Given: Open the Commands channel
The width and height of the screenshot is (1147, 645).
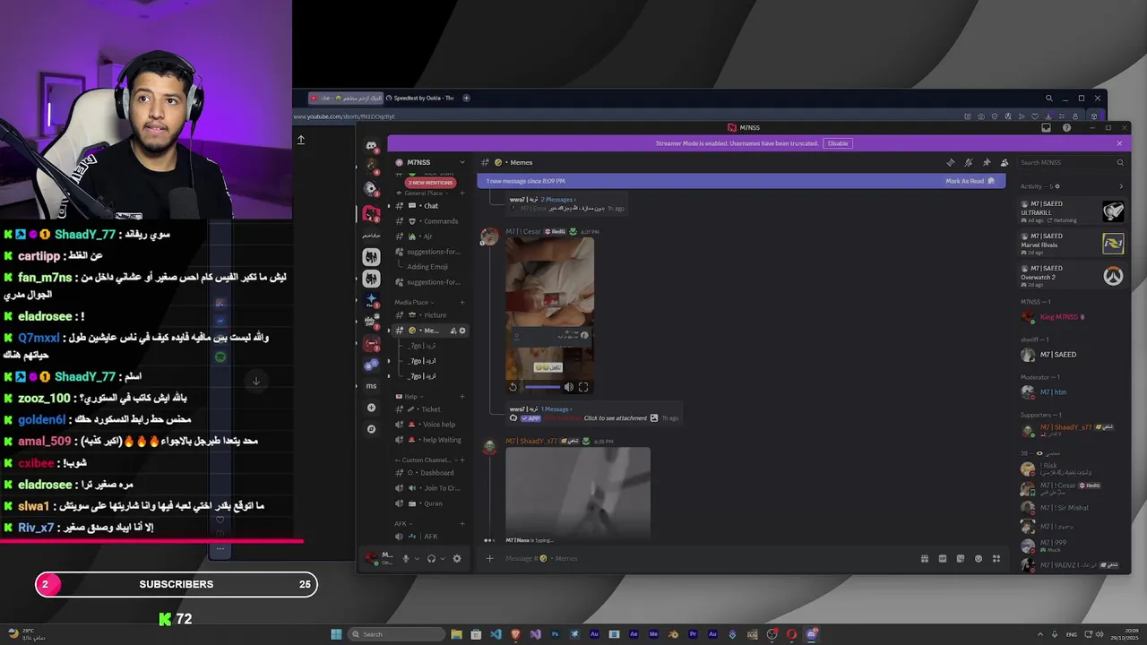Looking at the screenshot, I should pyautogui.click(x=431, y=221).
